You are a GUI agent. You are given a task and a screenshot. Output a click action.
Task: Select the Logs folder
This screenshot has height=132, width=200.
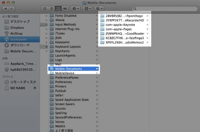tap(74, 60)
